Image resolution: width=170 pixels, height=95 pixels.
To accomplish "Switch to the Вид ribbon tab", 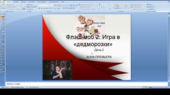I will click(63, 2).
